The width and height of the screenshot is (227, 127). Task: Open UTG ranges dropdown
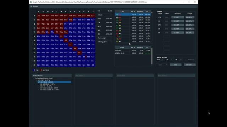[190, 17]
